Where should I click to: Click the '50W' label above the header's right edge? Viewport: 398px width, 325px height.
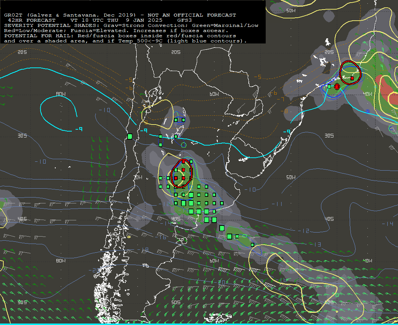tap(291, 11)
